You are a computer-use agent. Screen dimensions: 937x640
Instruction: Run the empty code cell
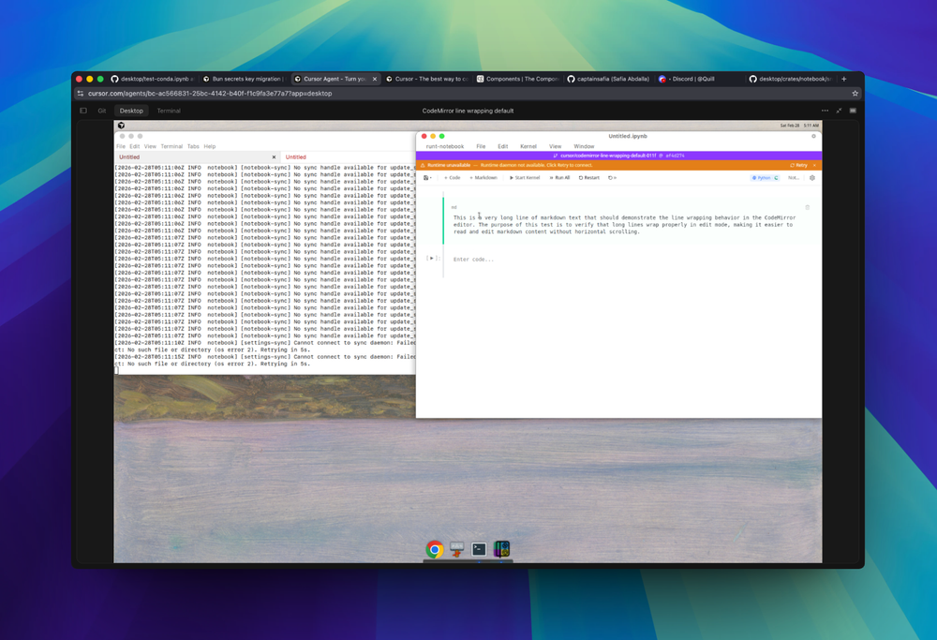pyautogui.click(x=432, y=259)
